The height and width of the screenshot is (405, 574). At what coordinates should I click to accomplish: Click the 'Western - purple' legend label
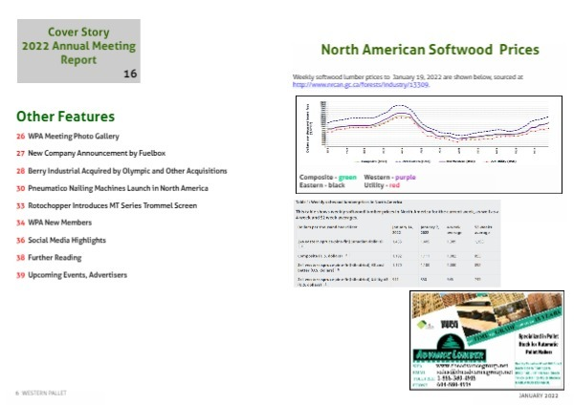tap(389, 178)
